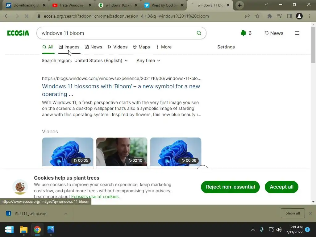The width and height of the screenshot is (316, 237).
Task: Open the News notifications bell
Action: pos(274,33)
